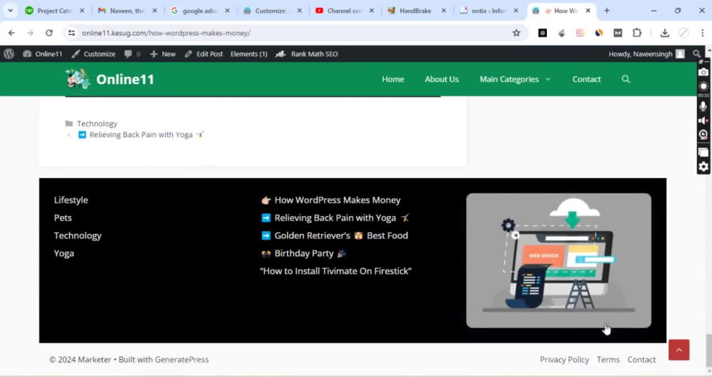Click the camera screenshot icon in recorder sidebar
Image resolution: width=712 pixels, height=377 pixels.
tap(703, 72)
